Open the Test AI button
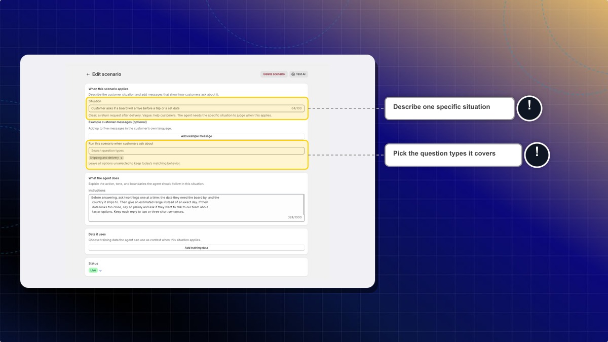Viewport: 608px width, 342px height. point(298,74)
